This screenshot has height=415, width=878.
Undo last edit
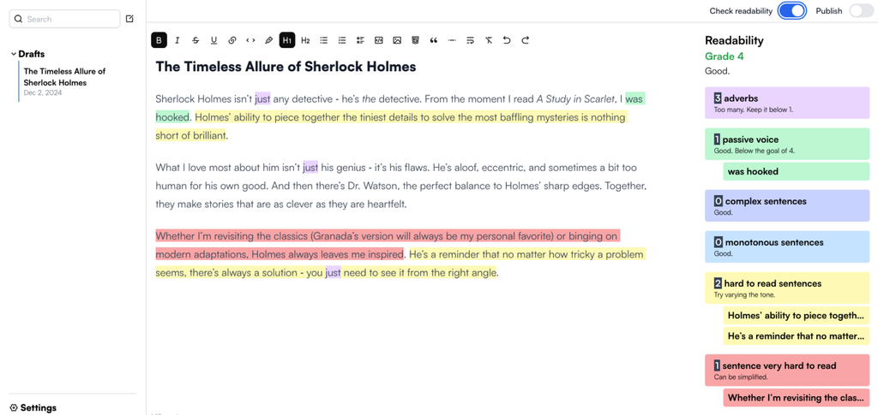click(507, 40)
